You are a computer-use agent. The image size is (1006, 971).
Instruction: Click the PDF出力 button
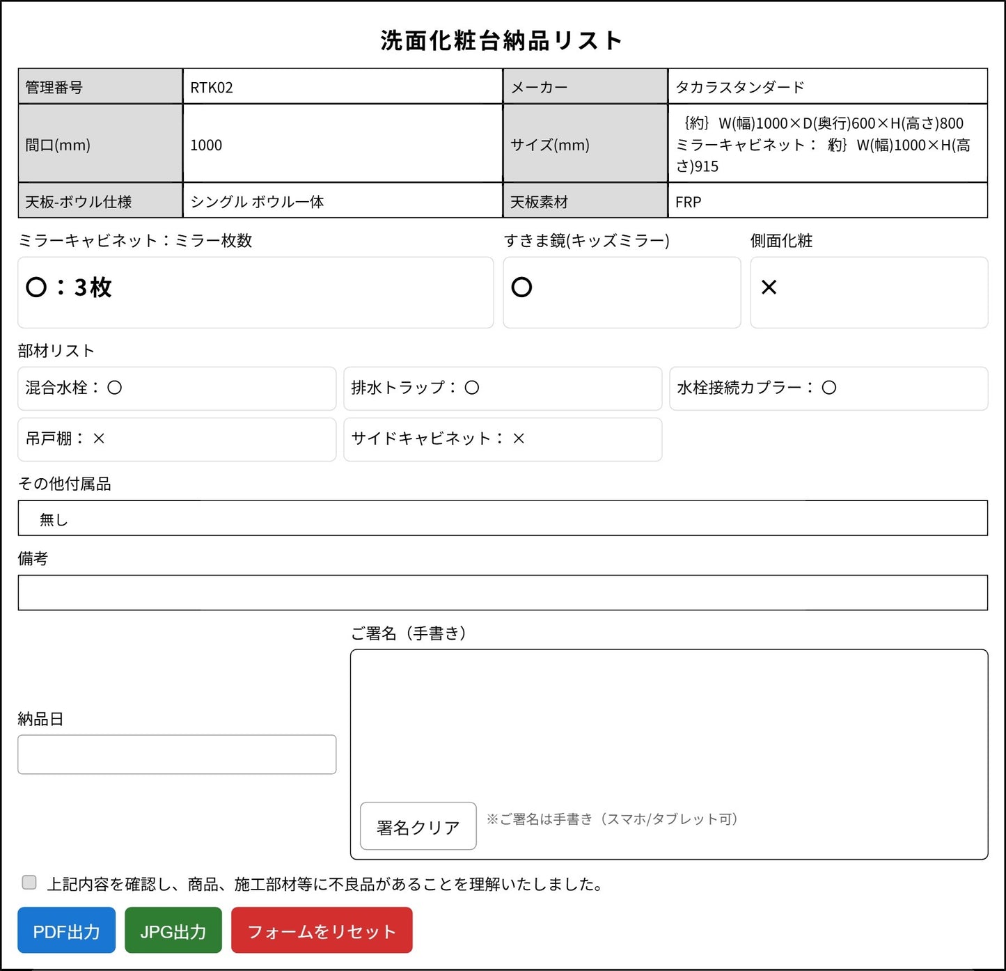coord(66,930)
